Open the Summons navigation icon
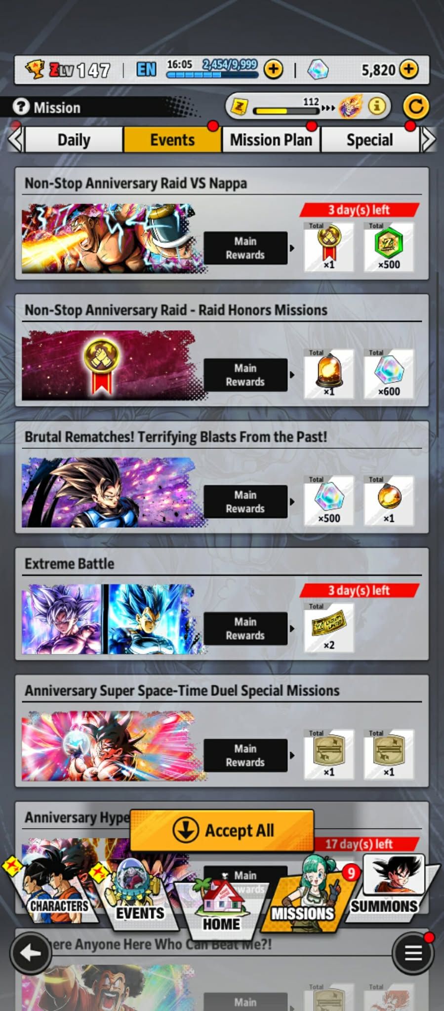Image resolution: width=444 pixels, height=1011 pixels. coord(389,886)
